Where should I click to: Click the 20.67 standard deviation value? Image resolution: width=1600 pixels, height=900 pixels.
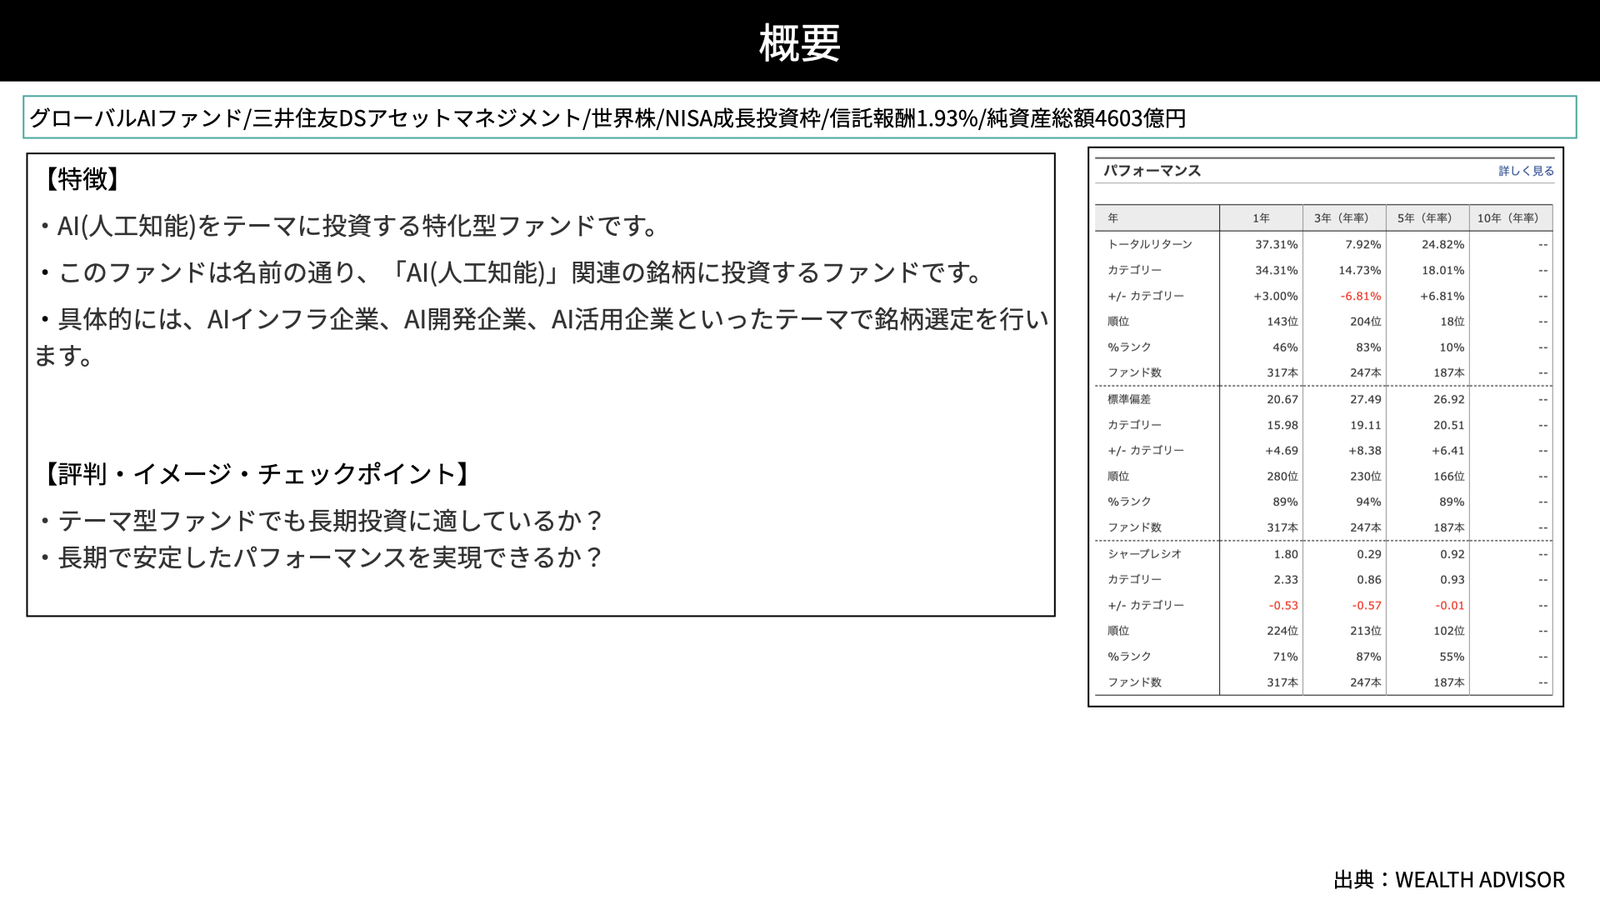coord(1282,399)
